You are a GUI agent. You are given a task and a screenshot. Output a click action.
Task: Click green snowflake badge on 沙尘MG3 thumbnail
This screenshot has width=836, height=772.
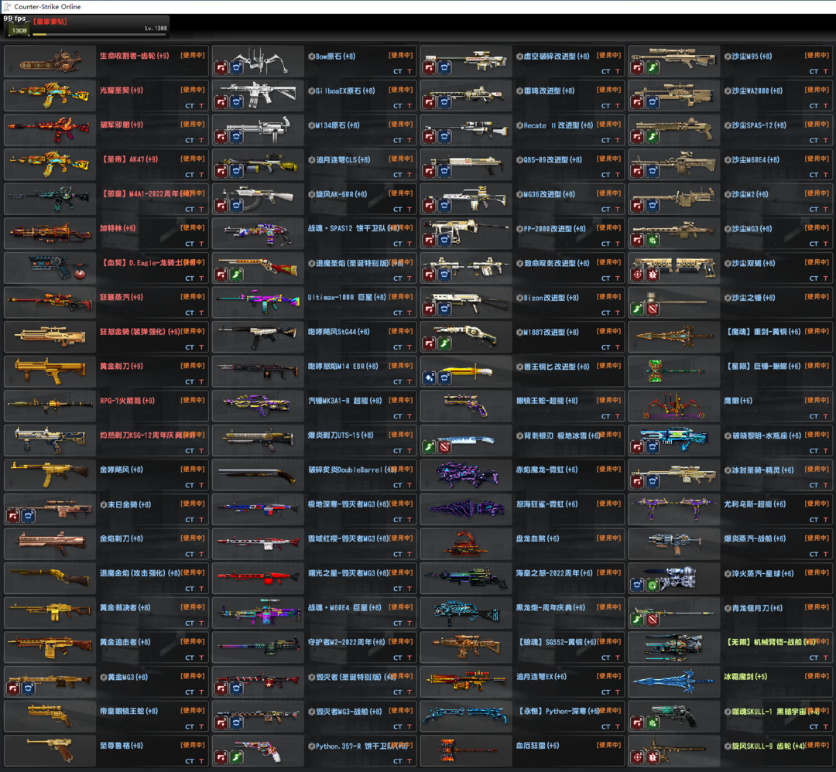click(x=653, y=241)
